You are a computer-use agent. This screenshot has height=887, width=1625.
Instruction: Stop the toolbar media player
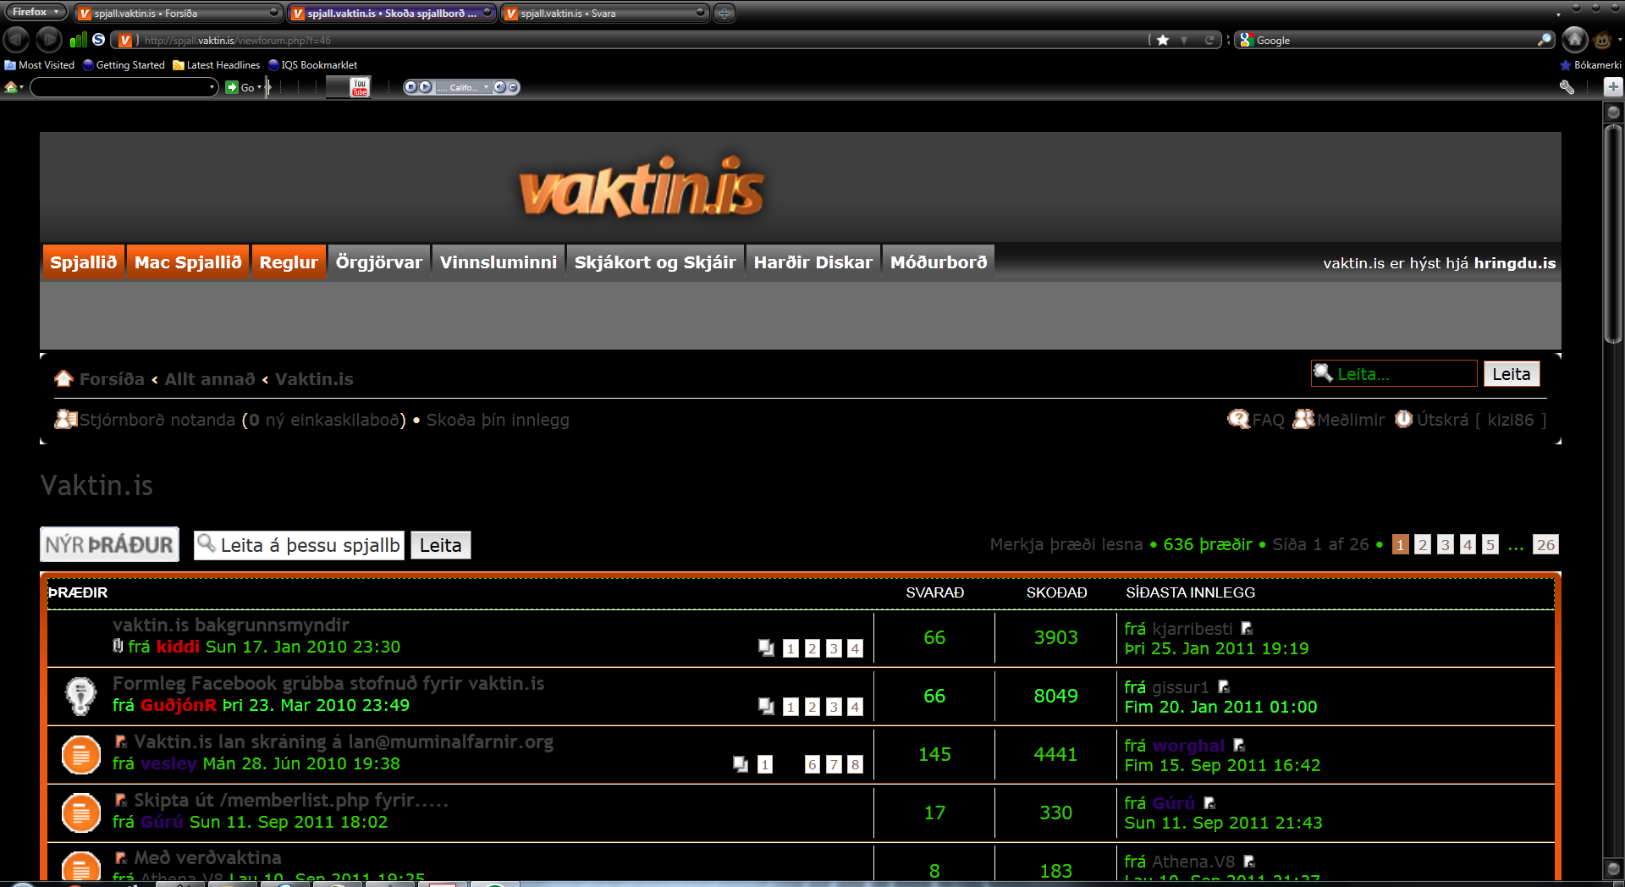pos(410,87)
